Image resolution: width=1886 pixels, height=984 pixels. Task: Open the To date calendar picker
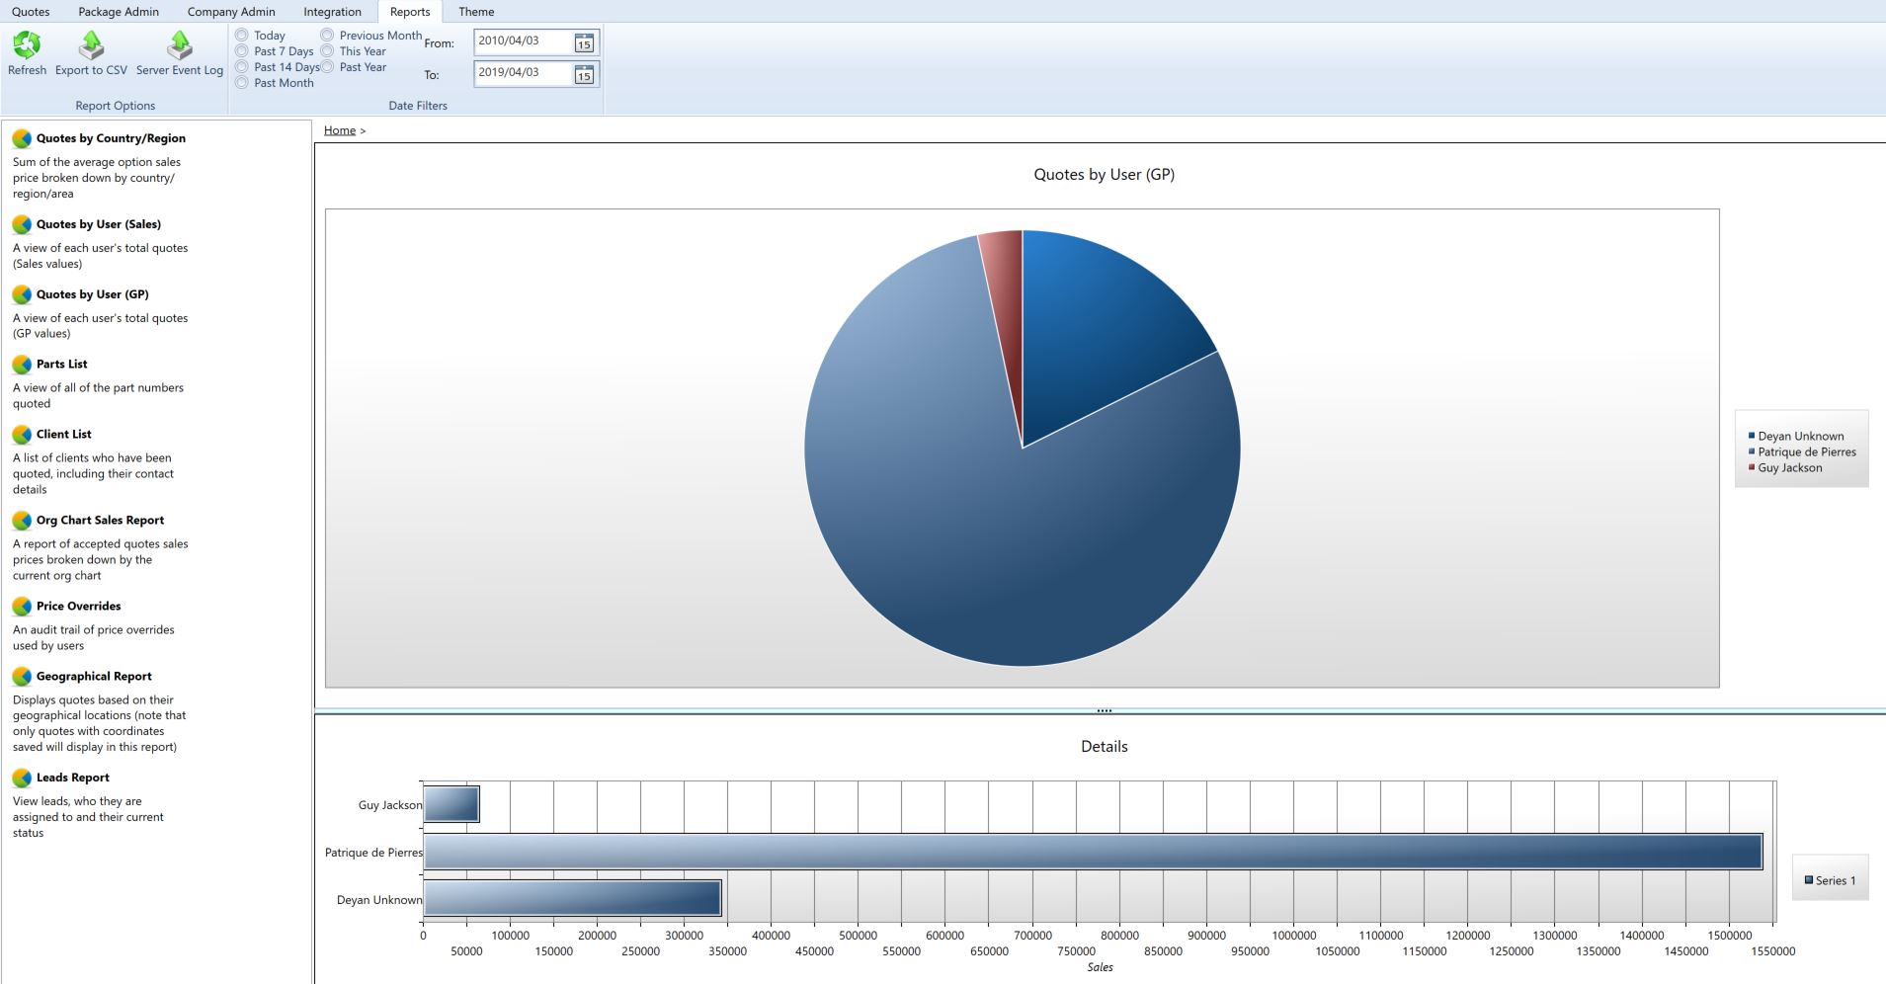pos(584,74)
